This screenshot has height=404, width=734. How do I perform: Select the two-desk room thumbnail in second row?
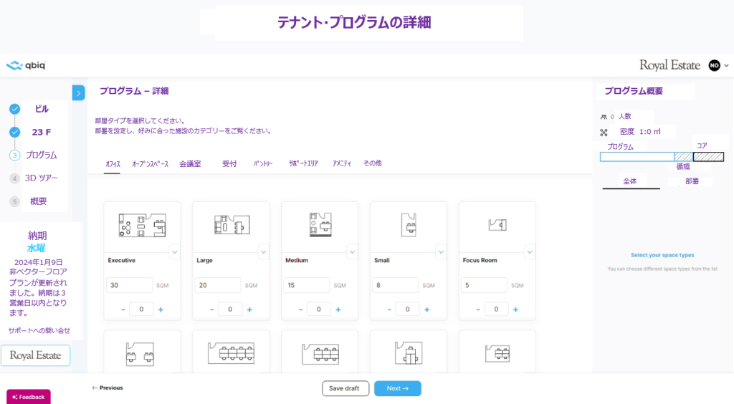click(140, 354)
